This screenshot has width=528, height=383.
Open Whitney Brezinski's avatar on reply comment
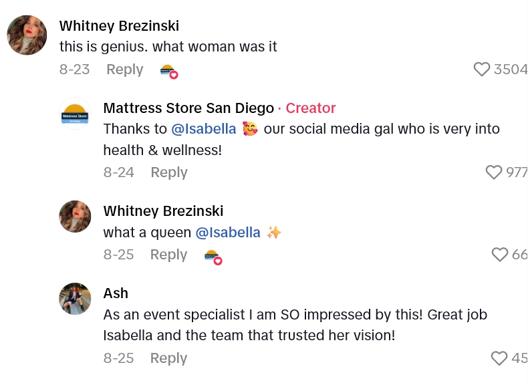76,217
